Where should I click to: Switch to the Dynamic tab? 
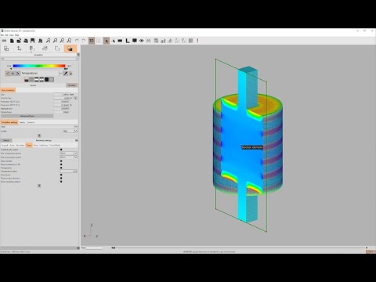pos(31,122)
